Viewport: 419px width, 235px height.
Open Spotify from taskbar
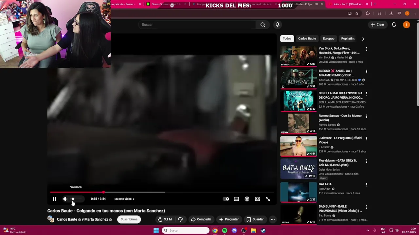tap(225, 230)
